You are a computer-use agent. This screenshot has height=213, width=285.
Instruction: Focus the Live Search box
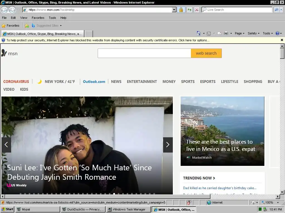click(237, 10)
